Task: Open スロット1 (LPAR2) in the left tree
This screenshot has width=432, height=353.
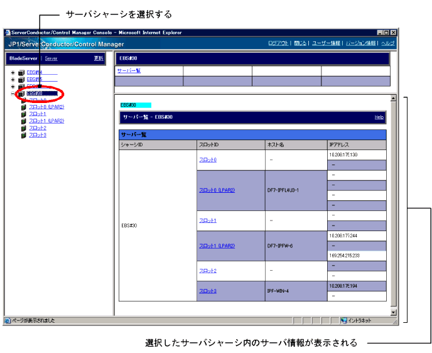Action: (x=46, y=121)
